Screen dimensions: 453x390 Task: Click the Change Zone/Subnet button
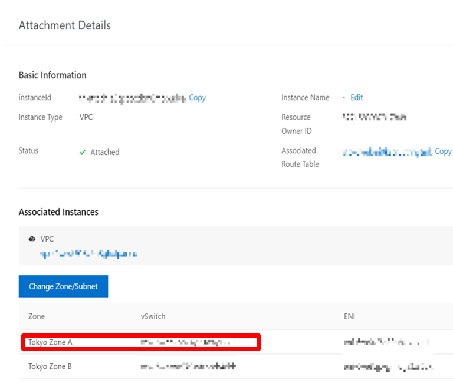point(63,286)
